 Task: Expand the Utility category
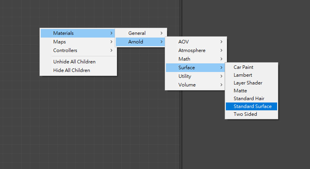(185, 76)
